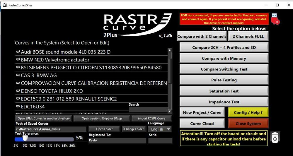
Task: Open Impedance Test
Action: point(224,102)
